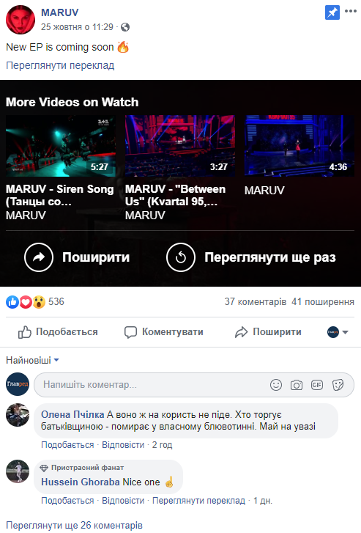Screen dimensions: 361x533
Task: Click the public globe privacy icon
Action: point(125,27)
